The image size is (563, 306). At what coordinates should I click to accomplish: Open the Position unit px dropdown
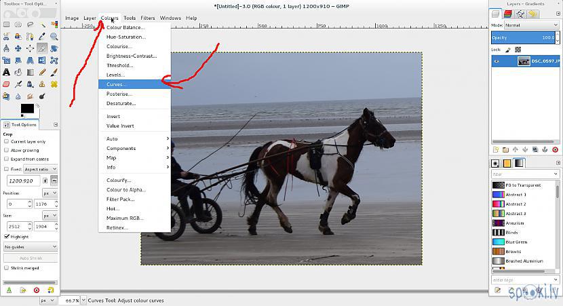tap(50, 193)
